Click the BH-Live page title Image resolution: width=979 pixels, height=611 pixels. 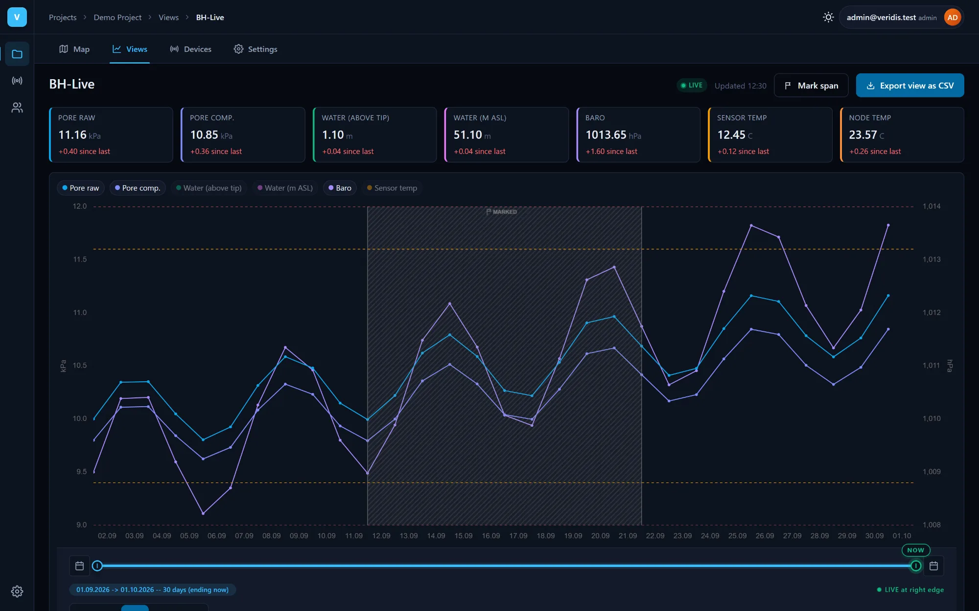[x=72, y=84]
